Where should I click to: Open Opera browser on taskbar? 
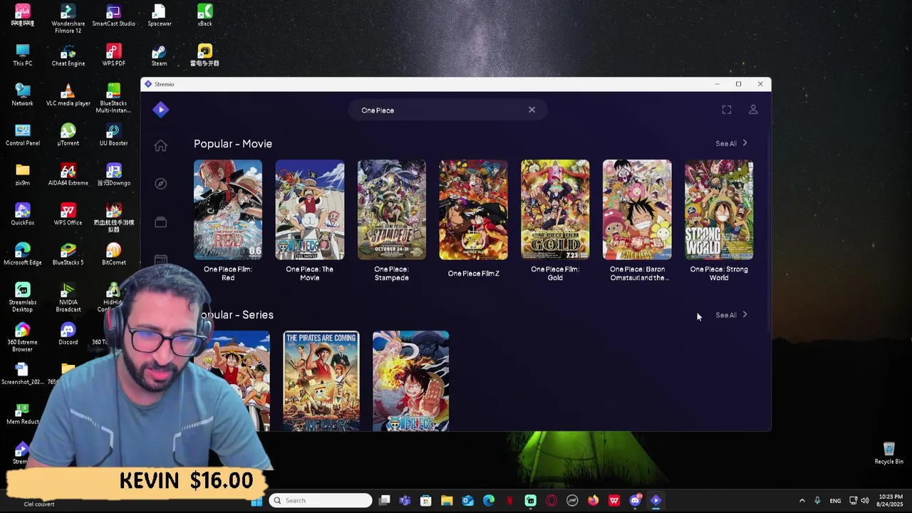click(551, 500)
